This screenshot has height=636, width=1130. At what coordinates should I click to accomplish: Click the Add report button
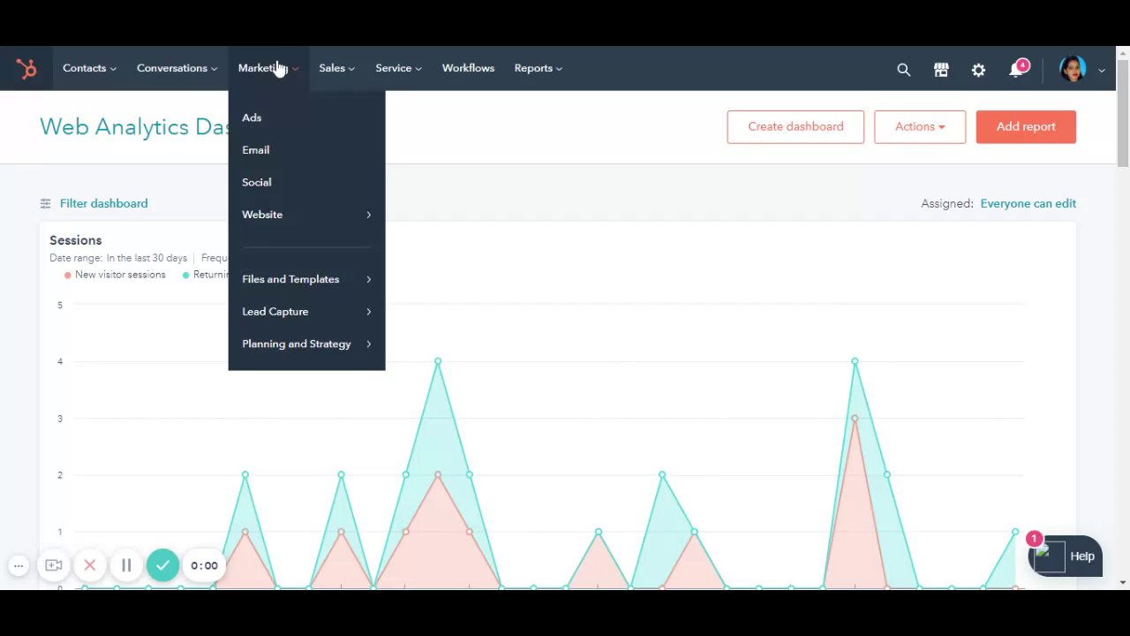(1026, 126)
